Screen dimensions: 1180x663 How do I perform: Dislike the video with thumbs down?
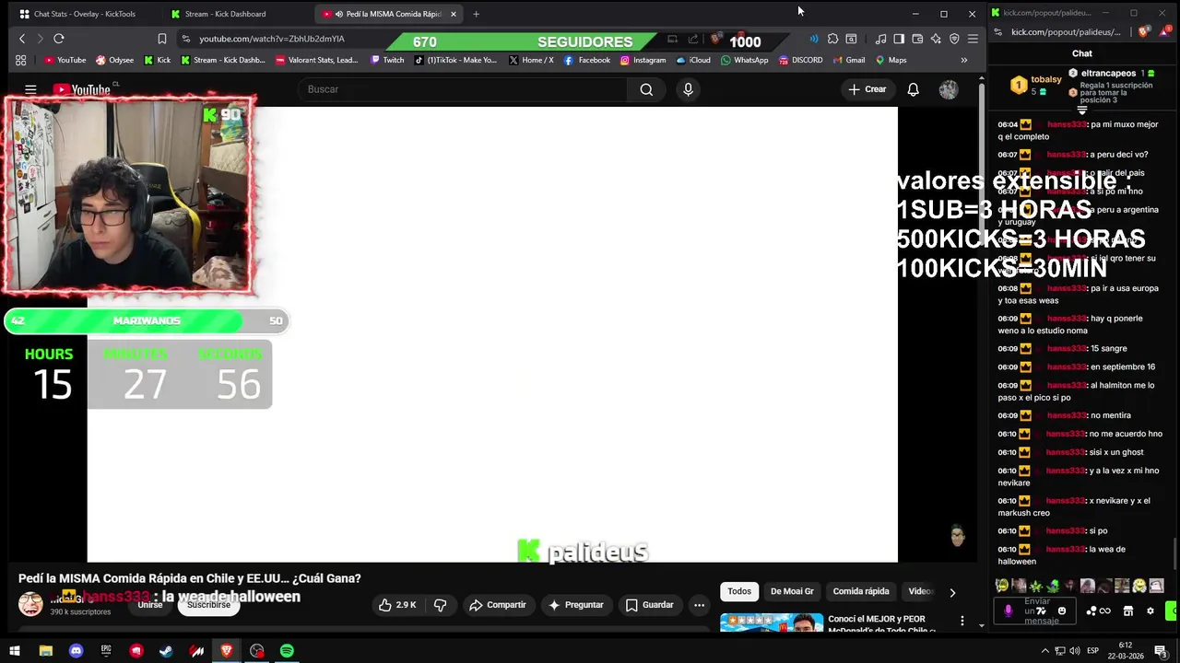440,605
